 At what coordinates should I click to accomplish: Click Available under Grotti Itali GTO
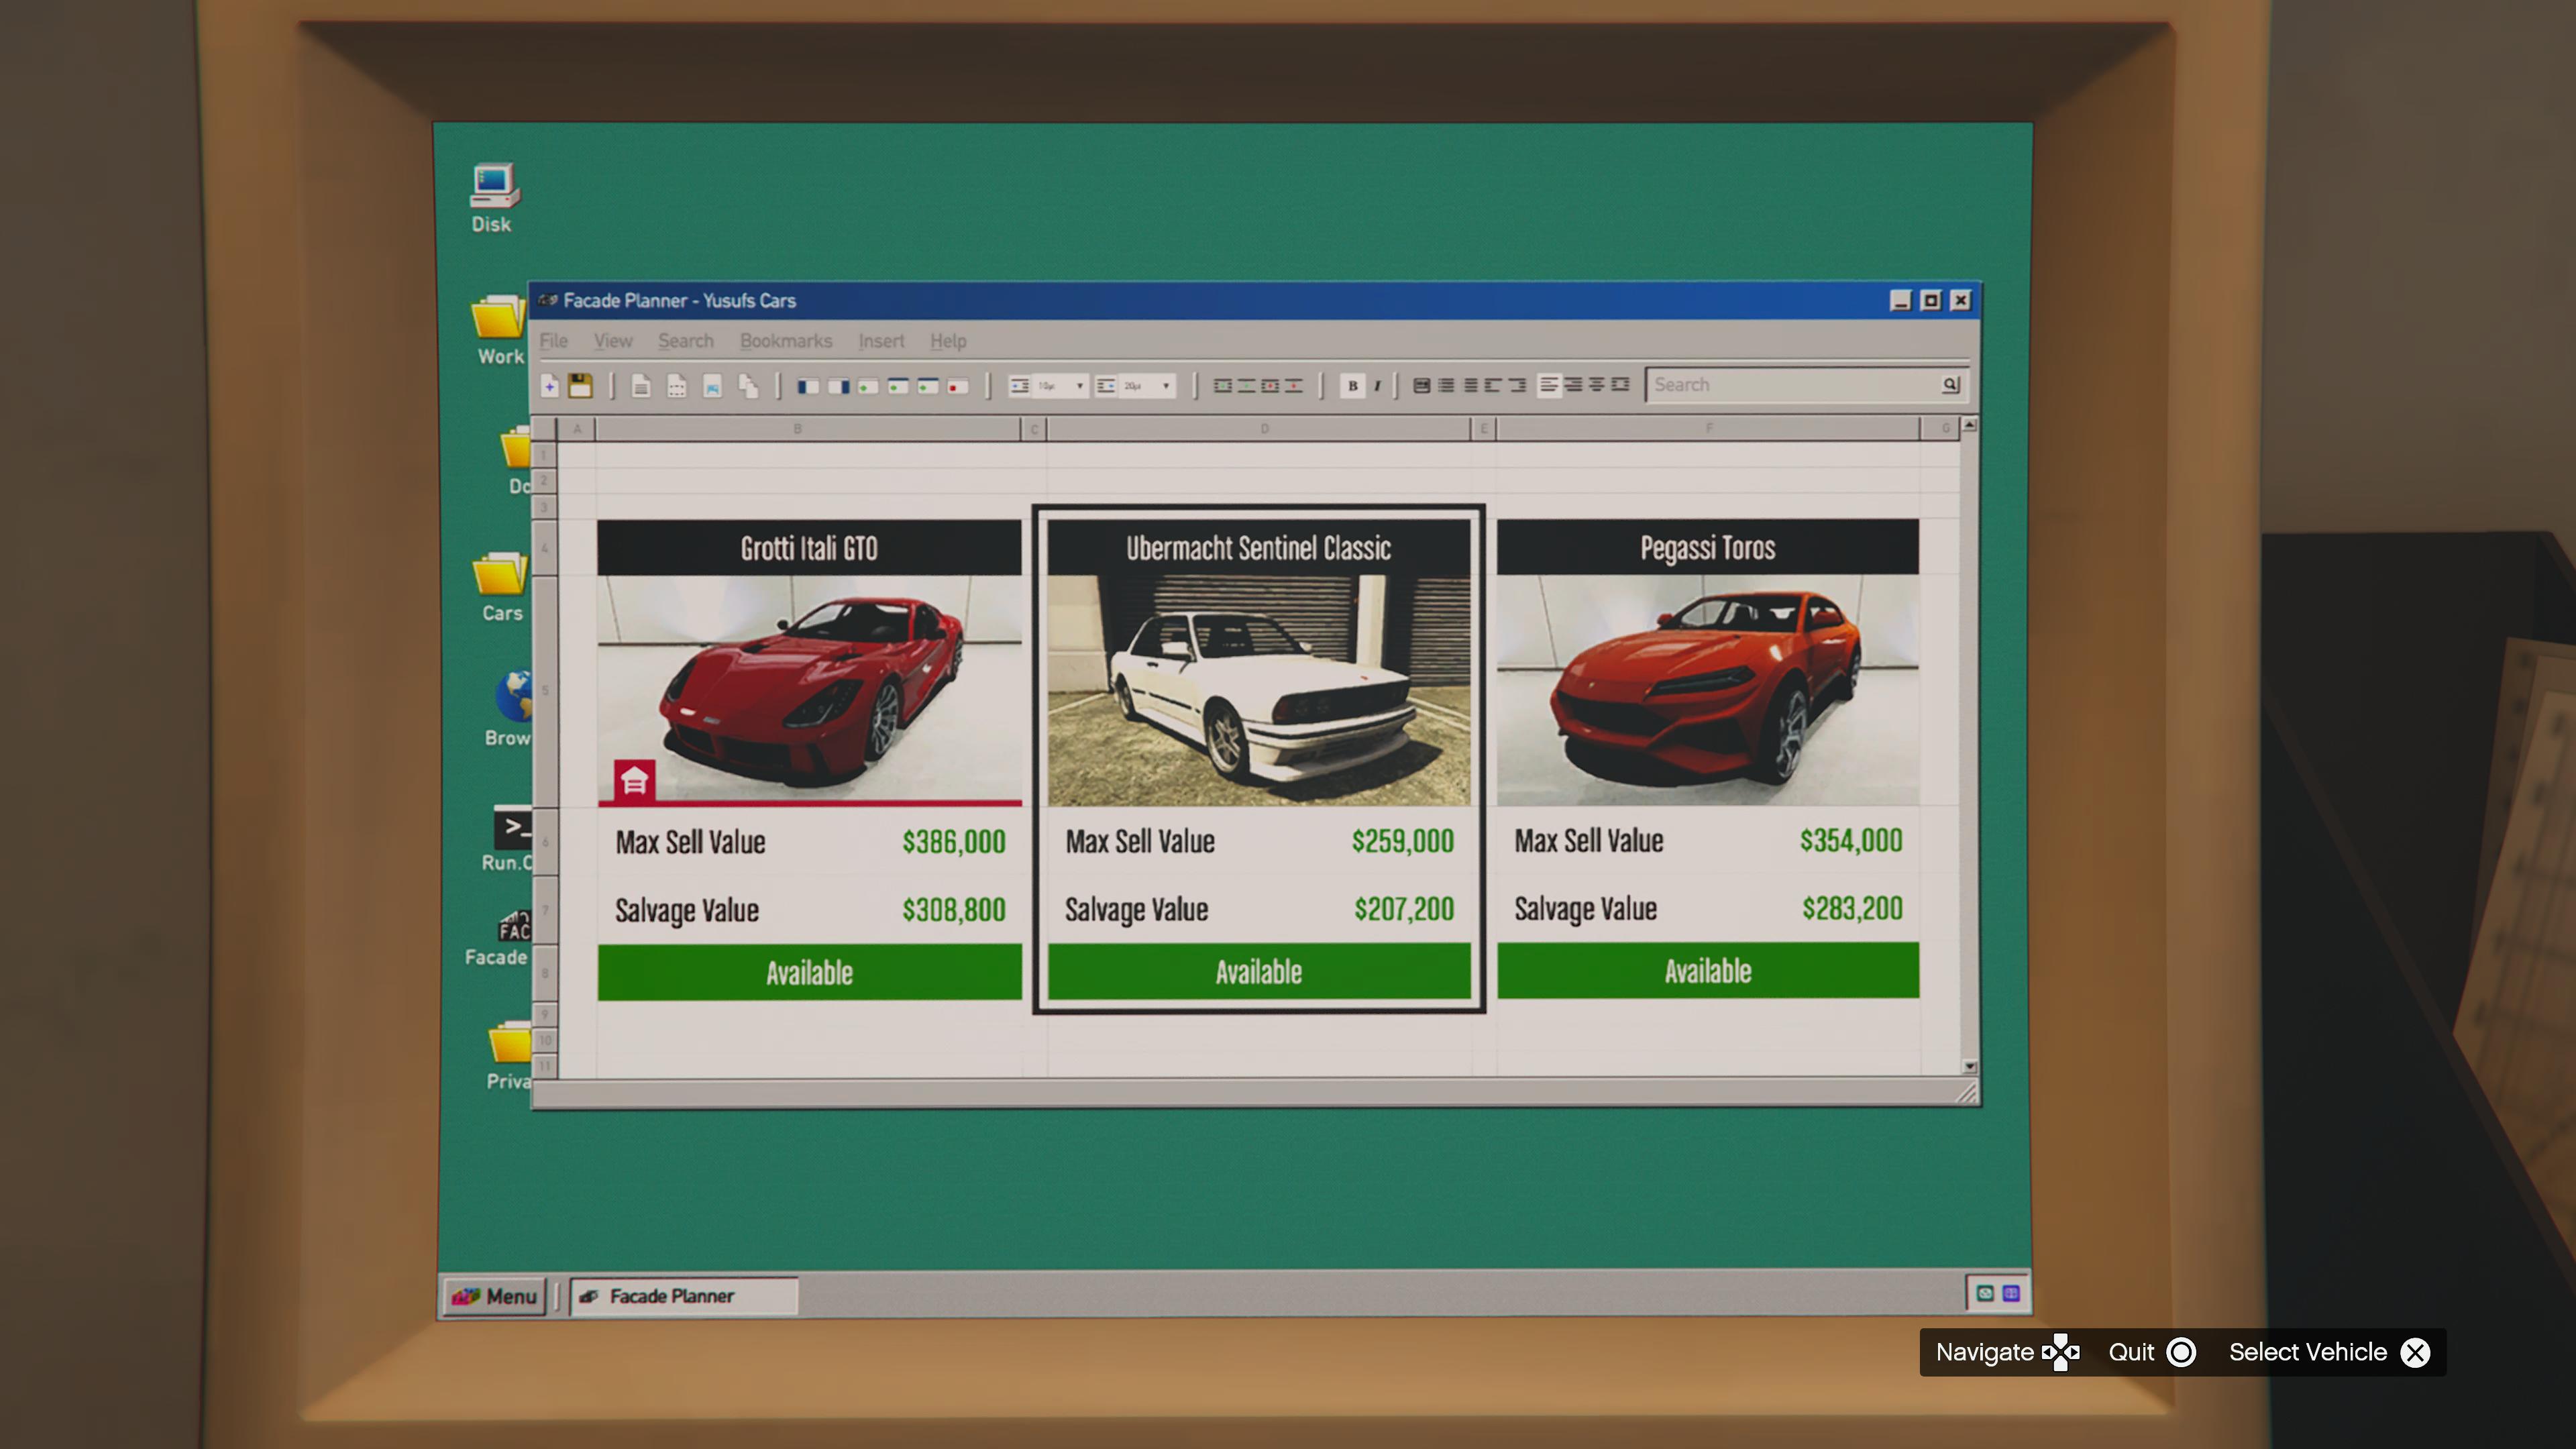click(x=809, y=972)
